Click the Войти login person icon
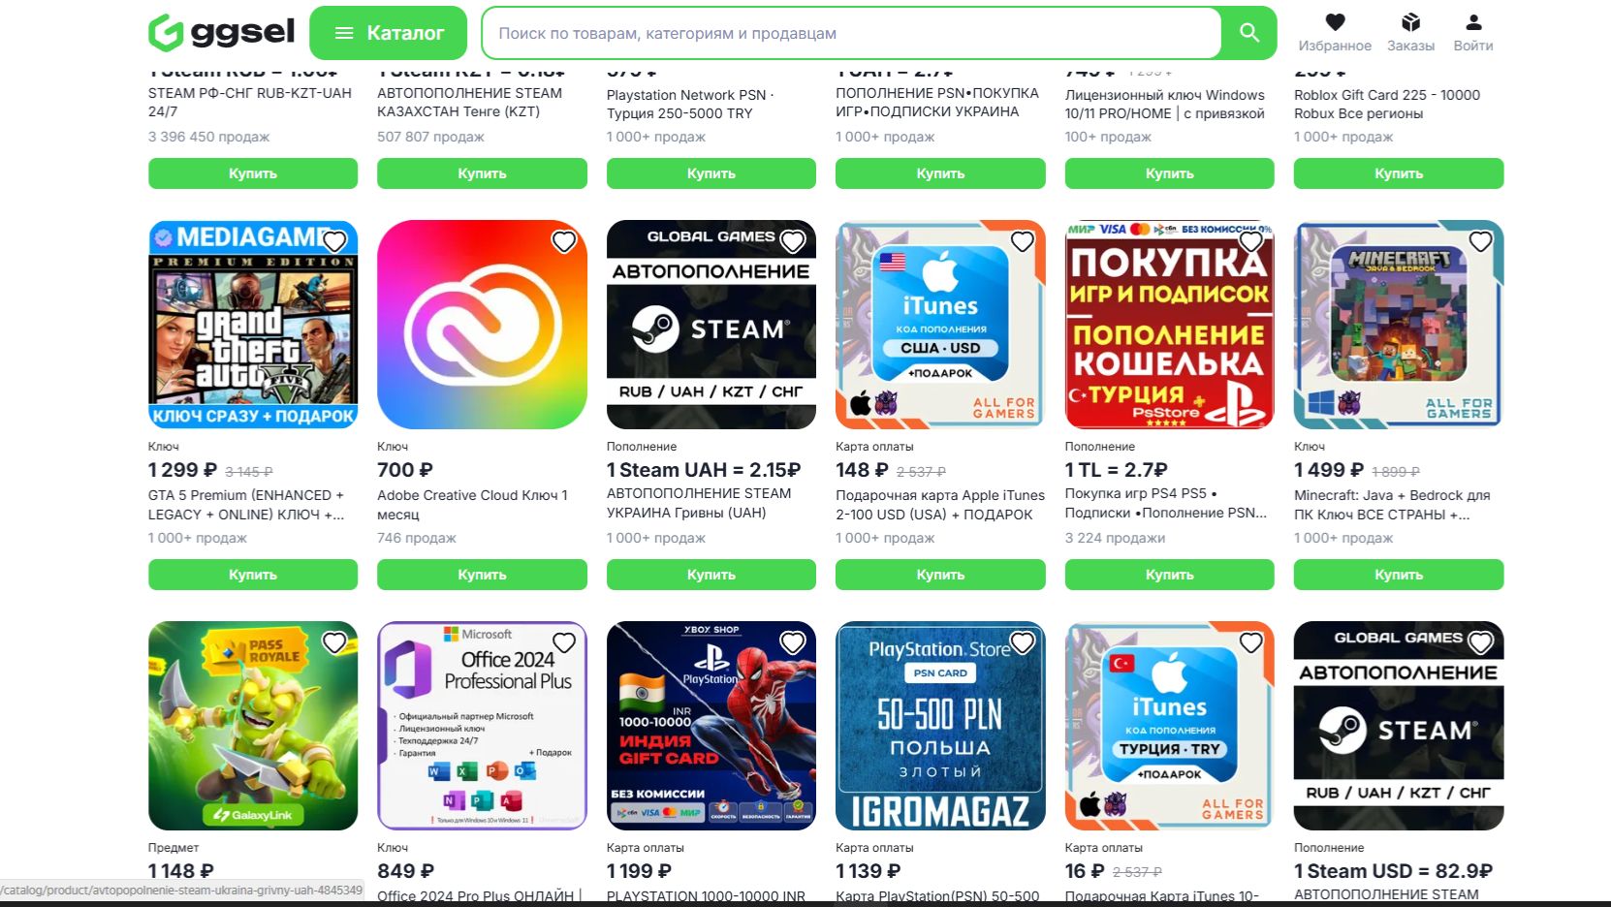Viewport: 1611px width, 907px height. point(1473,22)
